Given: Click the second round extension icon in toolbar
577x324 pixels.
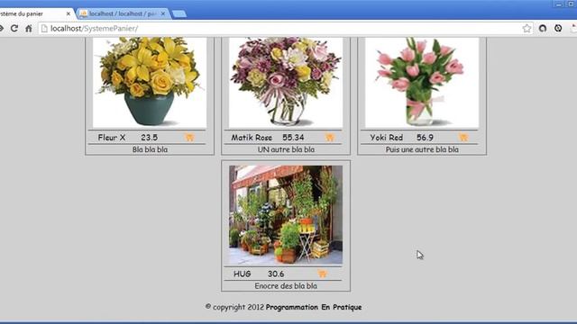Looking at the screenshot, I should pyautogui.click(x=558, y=28).
